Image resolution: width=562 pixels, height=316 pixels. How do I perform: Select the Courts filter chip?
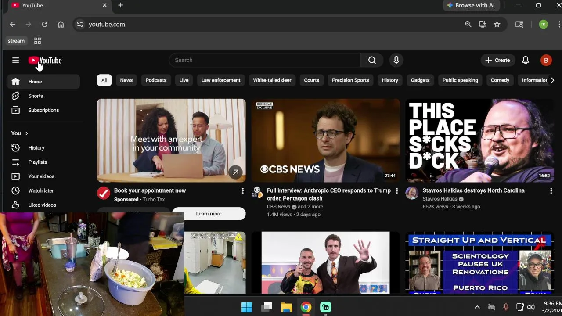click(x=311, y=80)
